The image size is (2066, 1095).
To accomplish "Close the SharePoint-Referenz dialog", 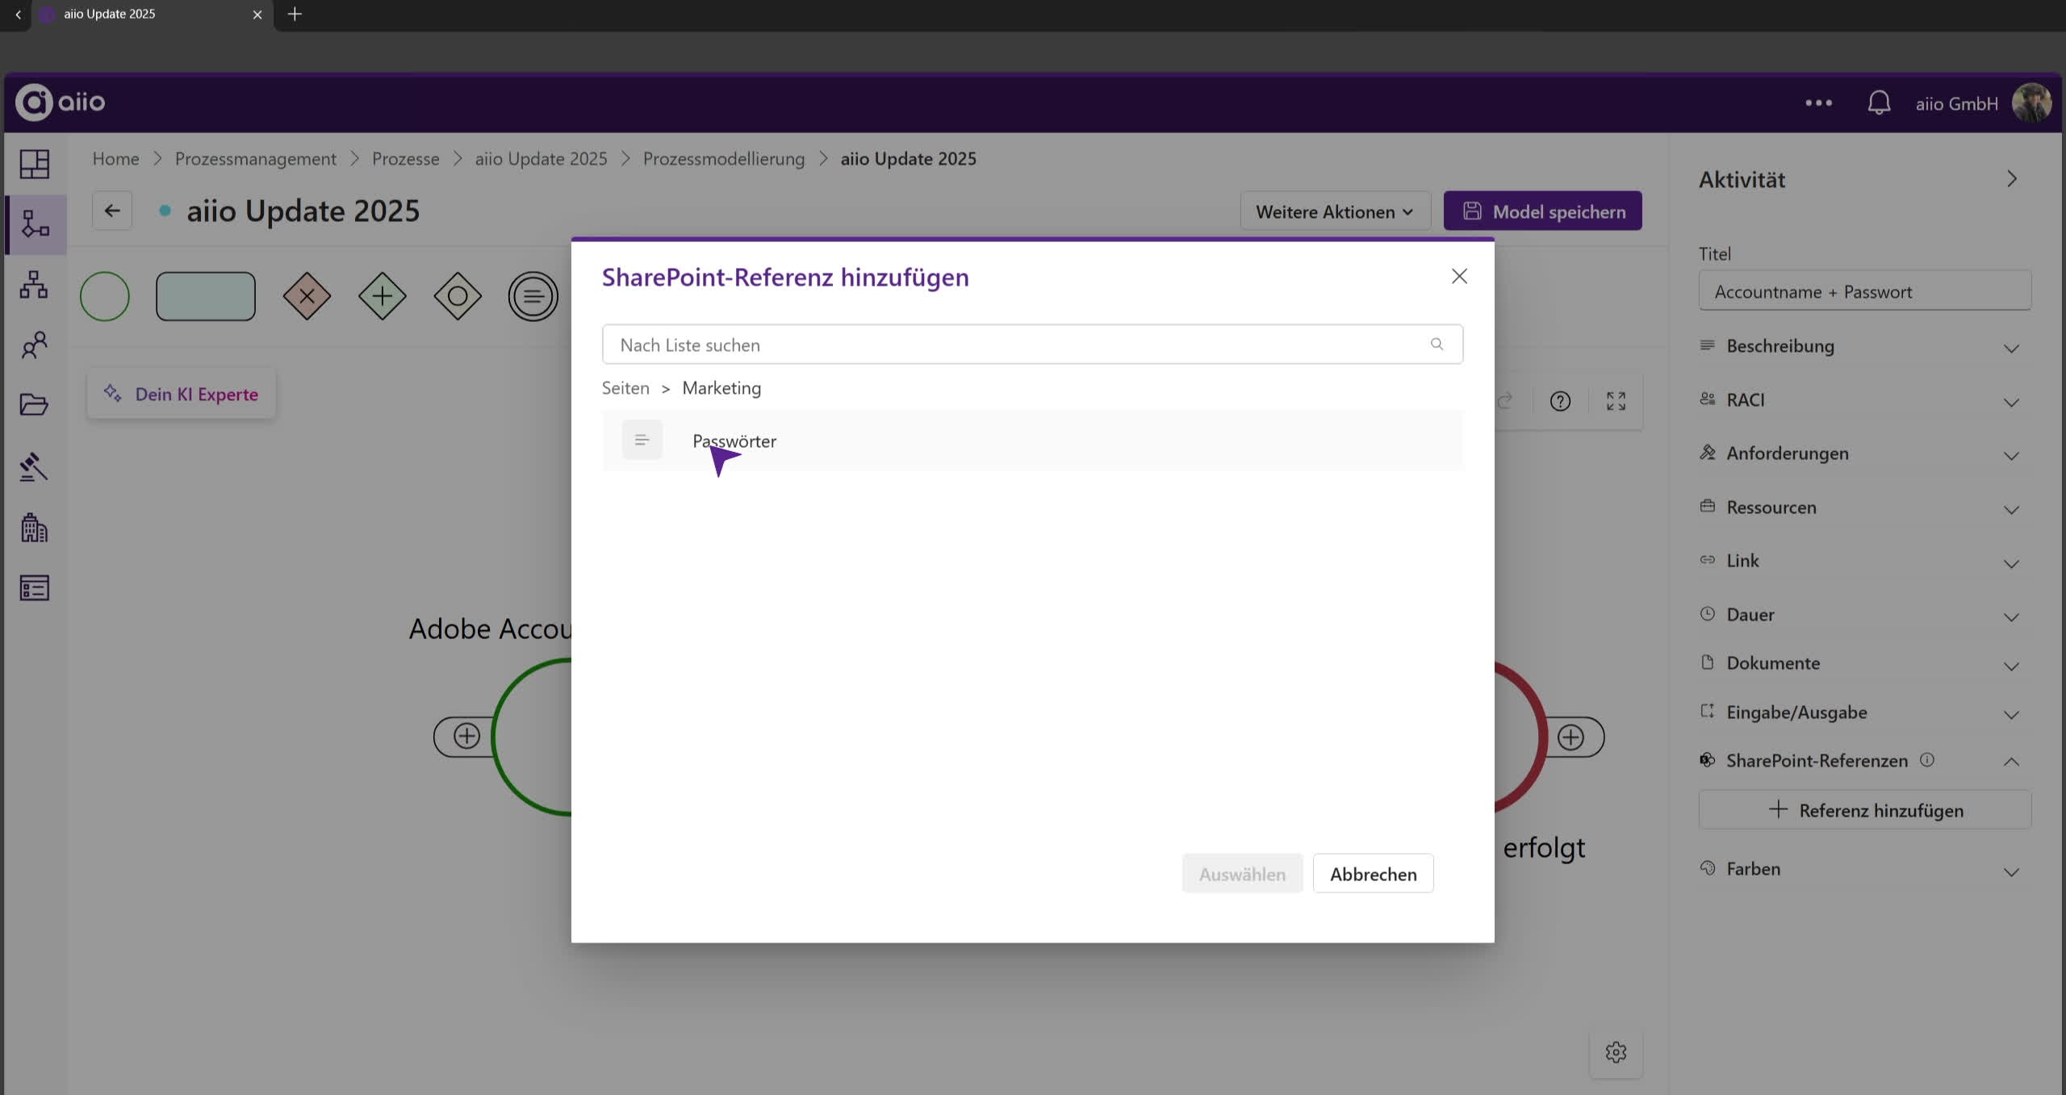I will [1459, 276].
